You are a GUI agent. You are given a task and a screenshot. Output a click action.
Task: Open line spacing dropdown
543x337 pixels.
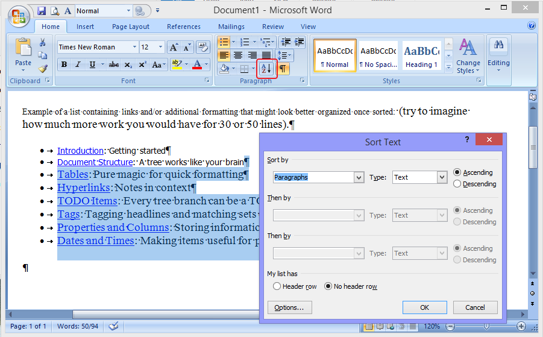click(285, 55)
